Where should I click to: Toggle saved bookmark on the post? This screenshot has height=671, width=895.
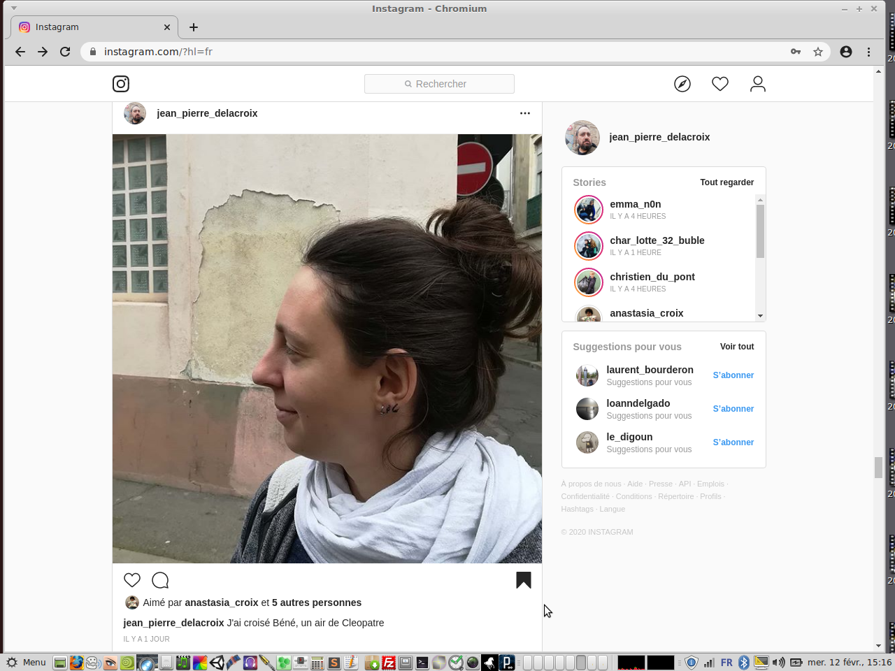[524, 580]
